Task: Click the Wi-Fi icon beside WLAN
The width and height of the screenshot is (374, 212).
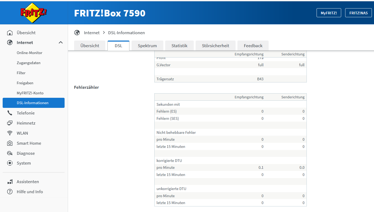Action: click(x=10, y=133)
